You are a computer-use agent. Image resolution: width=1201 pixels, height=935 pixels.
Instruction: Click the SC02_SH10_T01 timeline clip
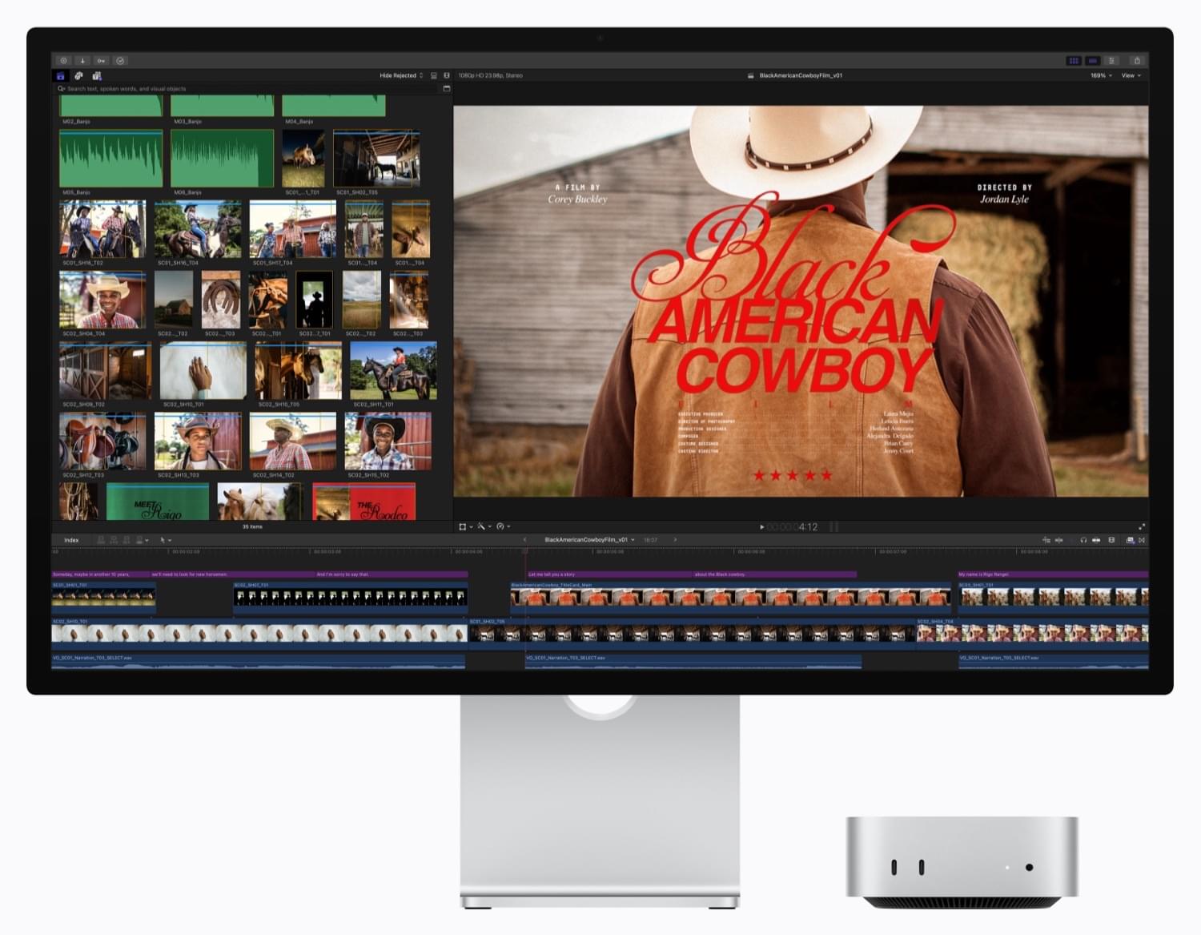(x=259, y=633)
